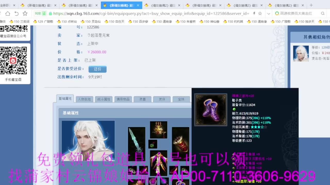The height and width of the screenshot is (185, 330).
Task: Switch to the 人物抗性 tab
Action: click(x=84, y=99)
